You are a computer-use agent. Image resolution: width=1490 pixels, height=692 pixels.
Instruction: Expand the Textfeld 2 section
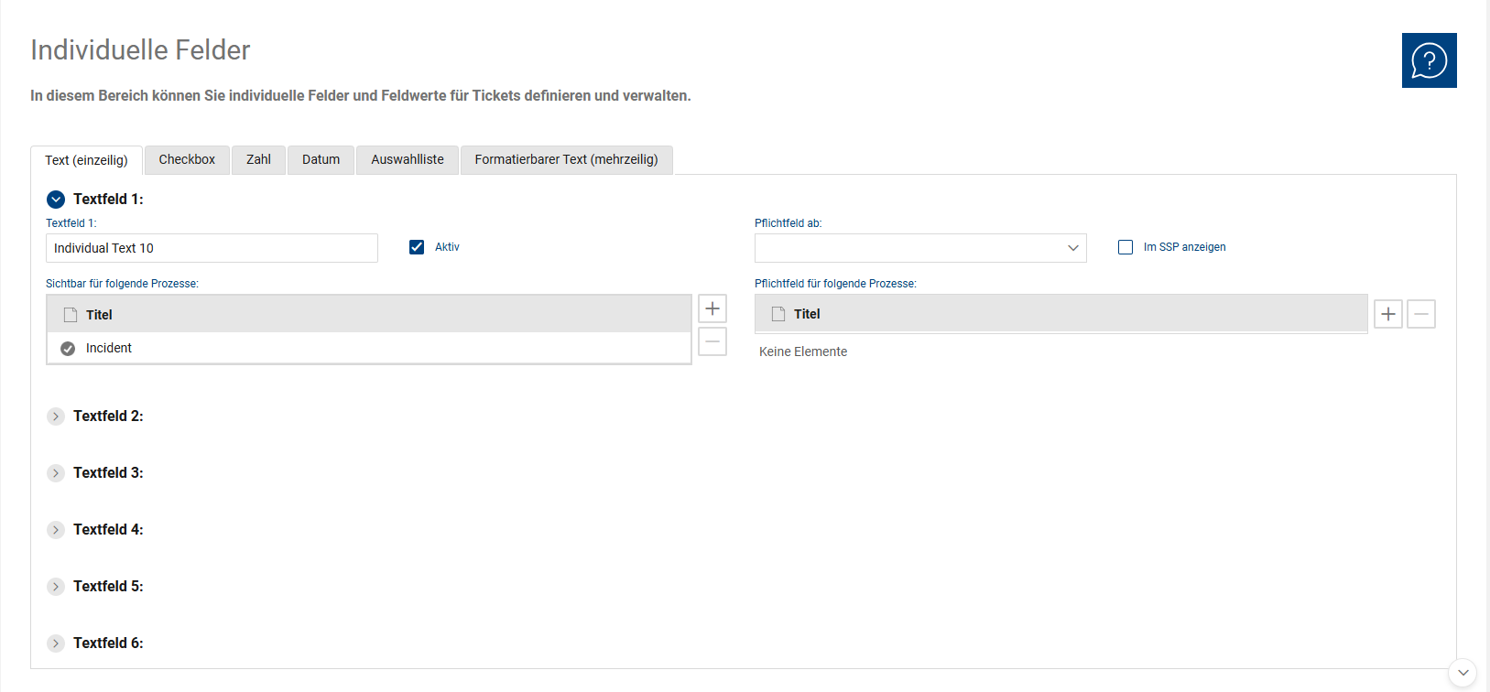click(x=56, y=416)
